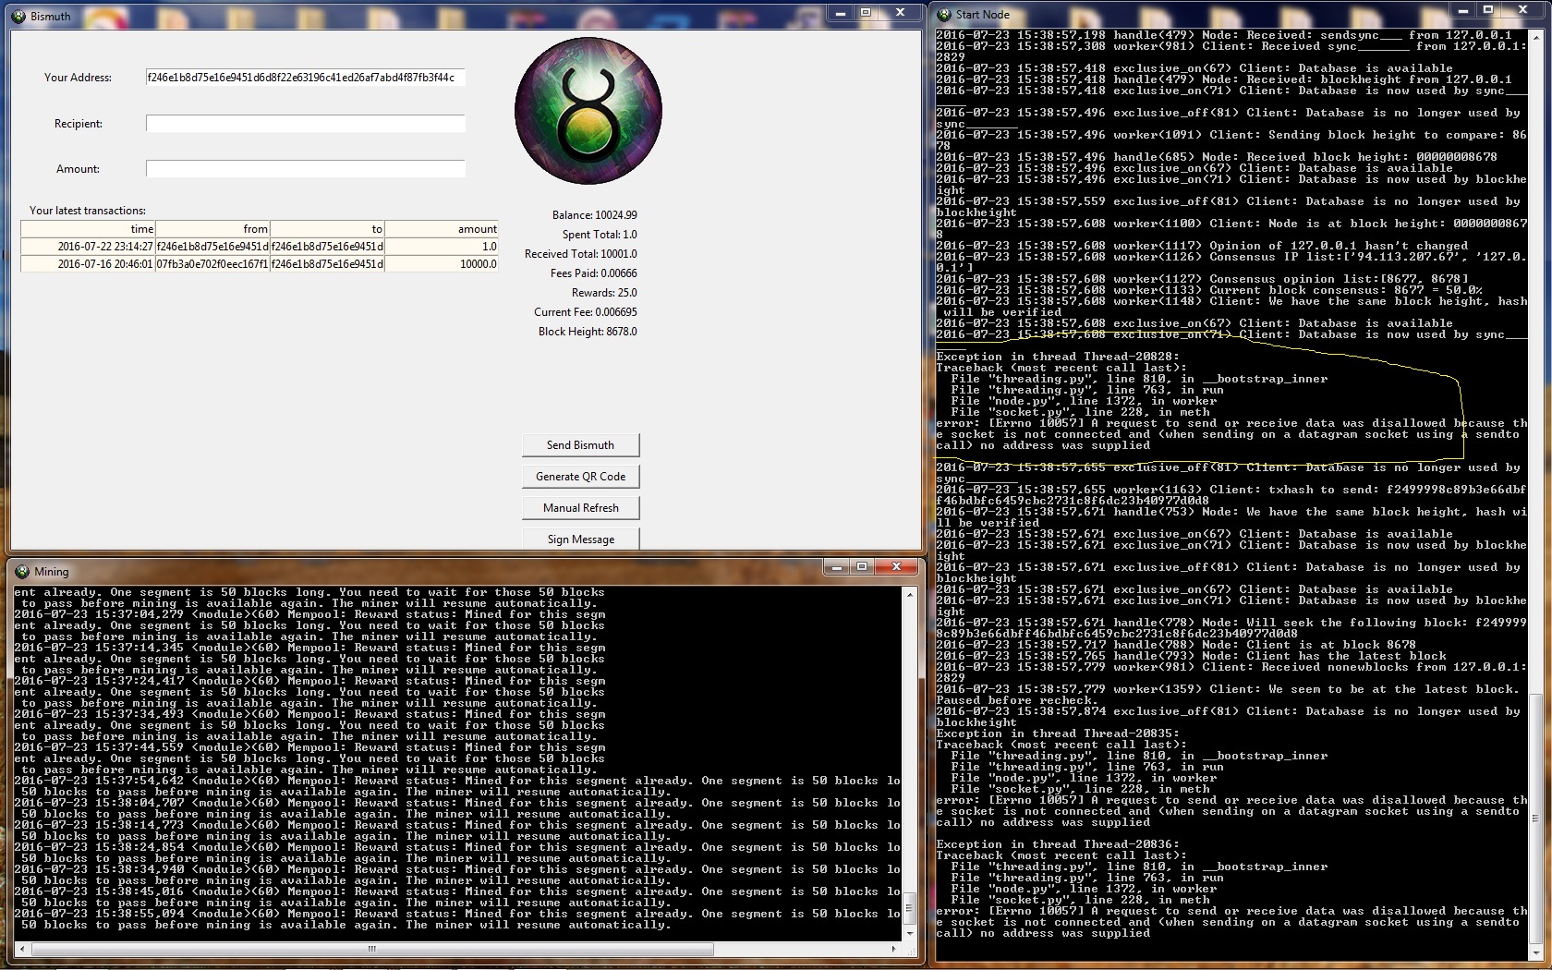Close the Bismuth window
The image size is (1552, 970).
899,13
